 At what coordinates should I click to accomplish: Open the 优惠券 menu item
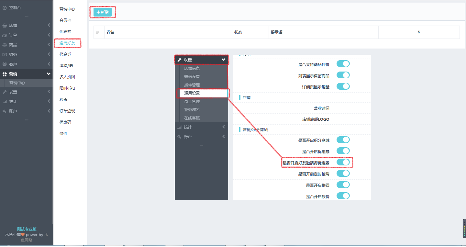pos(65,32)
